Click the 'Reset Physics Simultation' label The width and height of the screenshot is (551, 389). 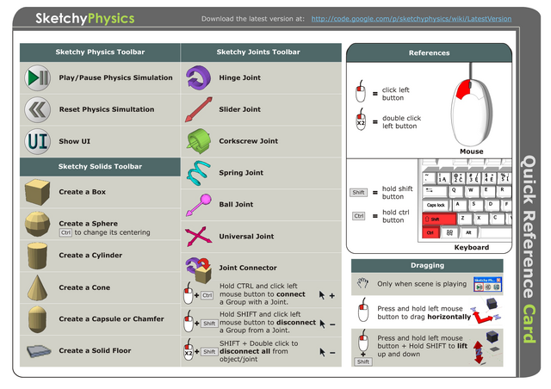(x=107, y=109)
